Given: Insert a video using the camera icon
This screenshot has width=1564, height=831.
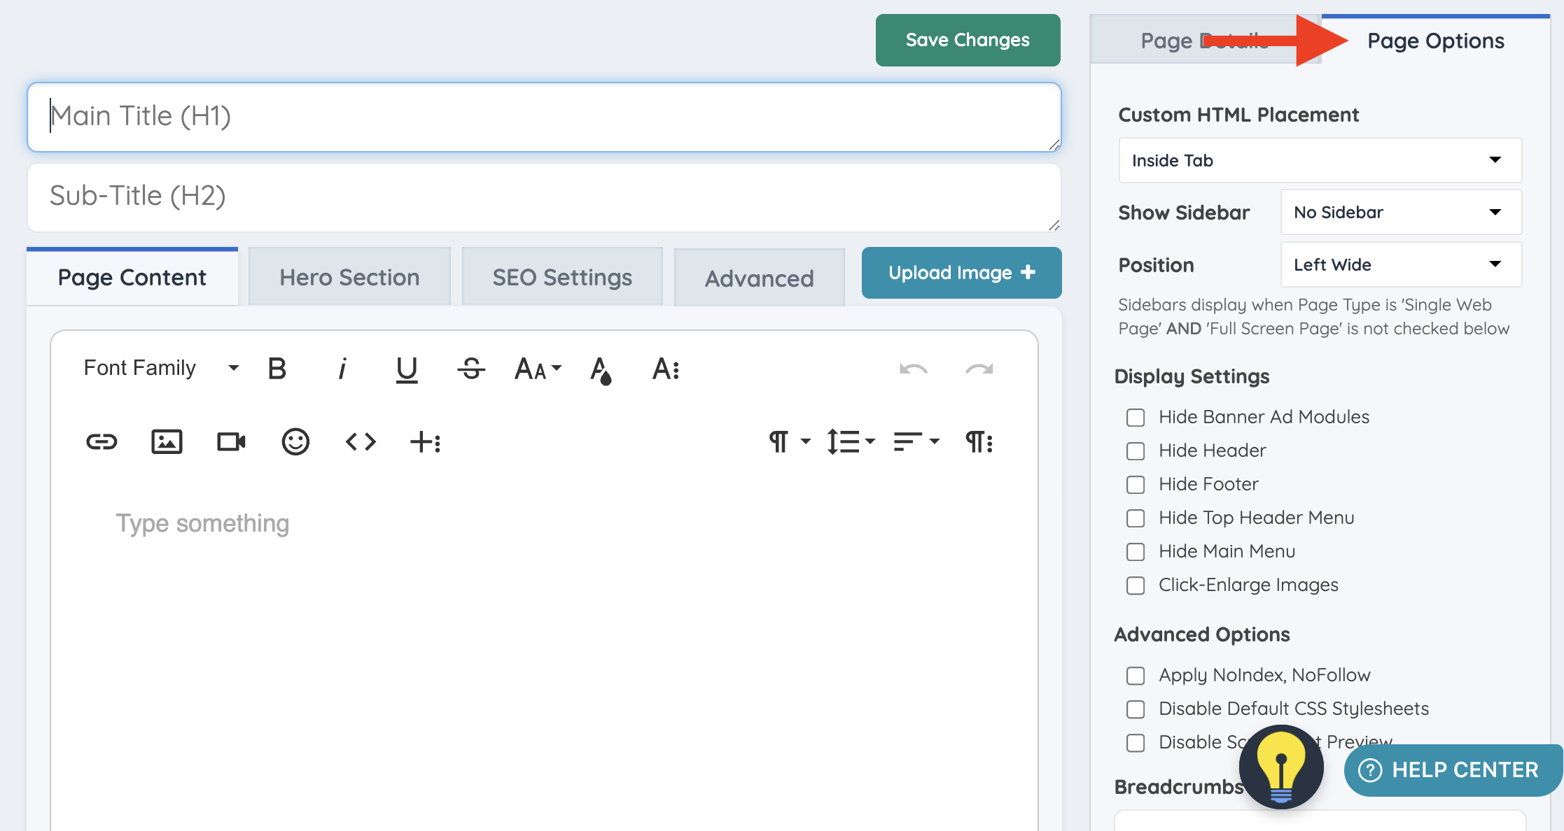Looking at the screenshot, I should 231,441.
